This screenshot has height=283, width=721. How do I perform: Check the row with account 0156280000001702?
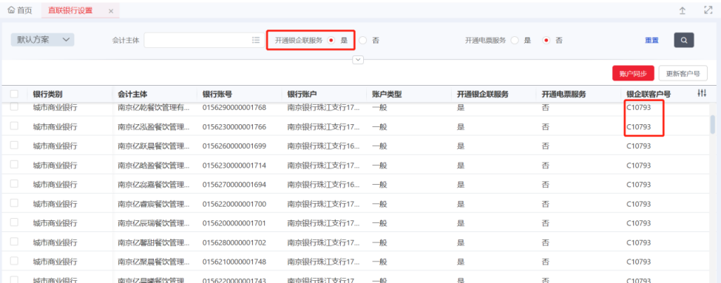tap(14, 242)
